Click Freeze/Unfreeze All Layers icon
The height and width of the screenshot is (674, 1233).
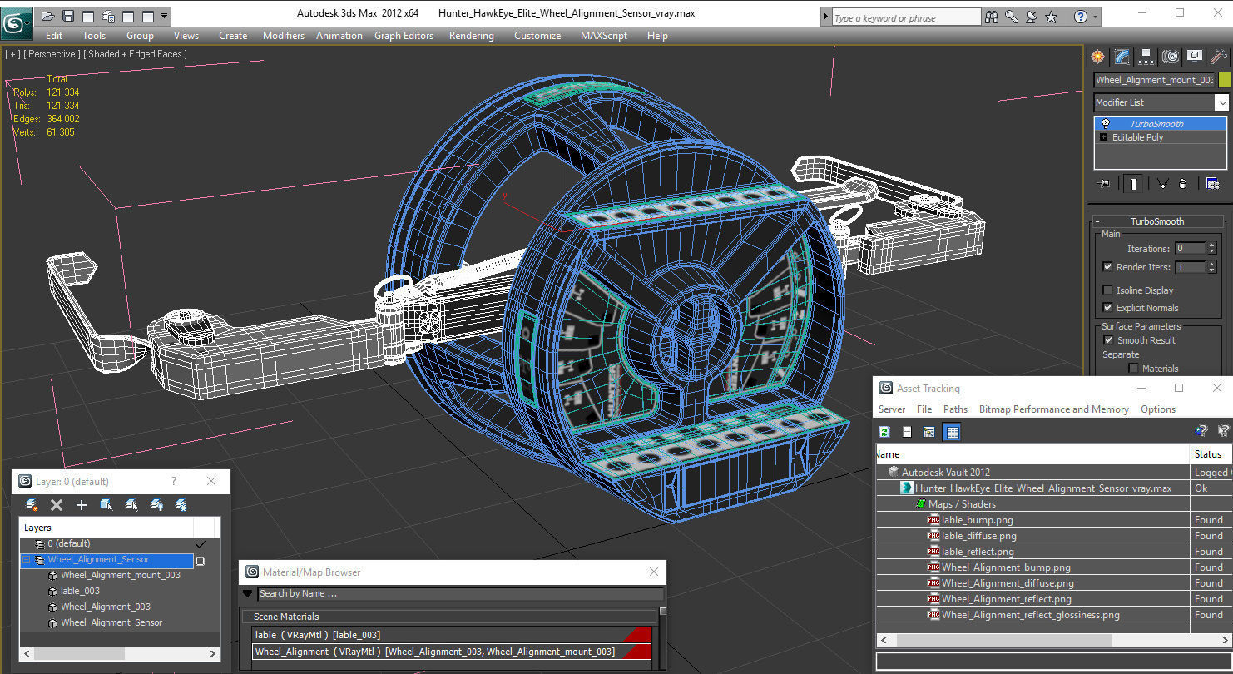pos(181,505)
